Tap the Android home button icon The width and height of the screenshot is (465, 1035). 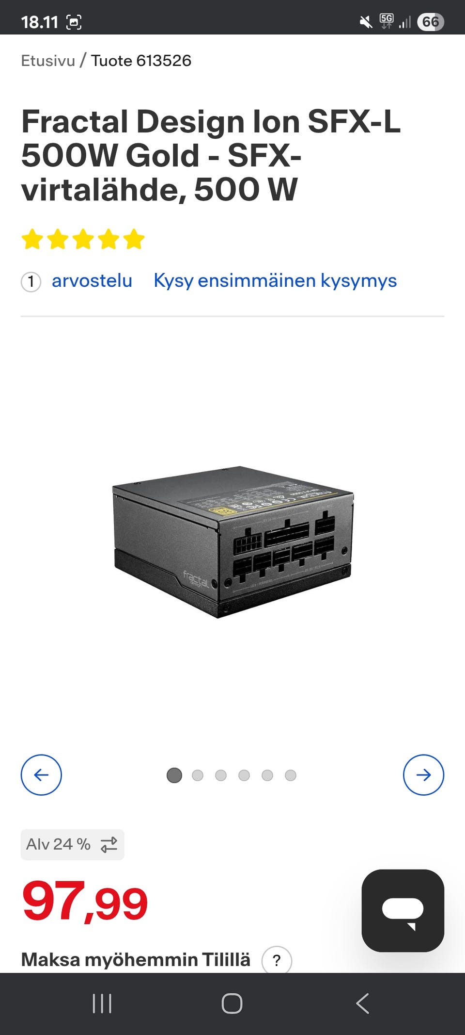coord(232,1003)
